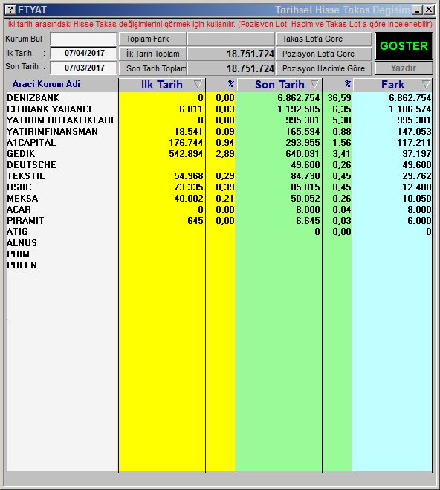This screenshot has width=440, height=490.
Task: Minimize the ETYAT window
Action: click(x=417, y=10)
